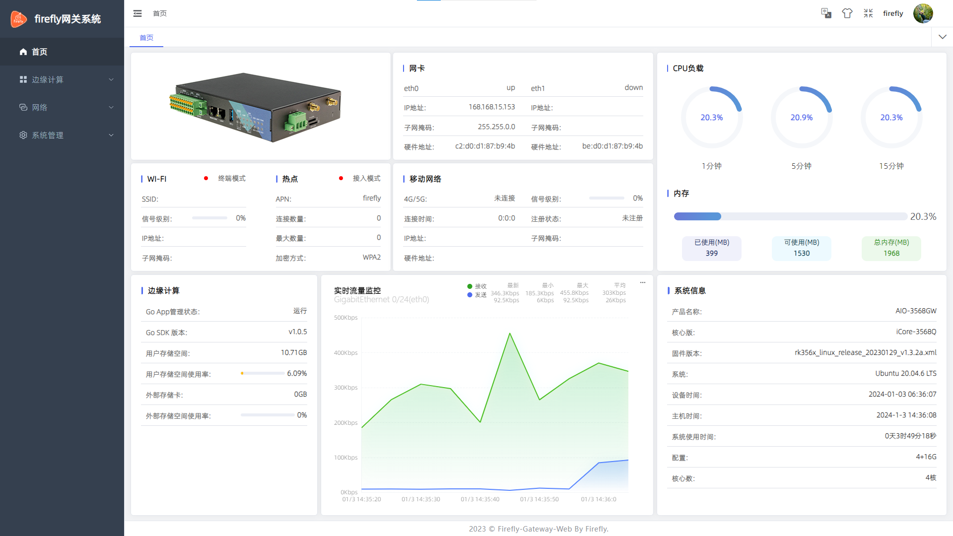Click the home icon next to 首页 in the sidebar
The image size is (953, 536).
(23, 52)
